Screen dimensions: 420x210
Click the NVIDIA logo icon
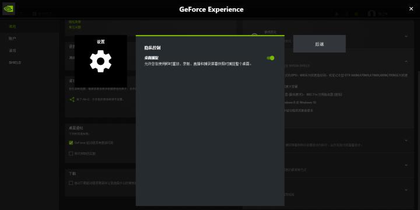(9, 9)
